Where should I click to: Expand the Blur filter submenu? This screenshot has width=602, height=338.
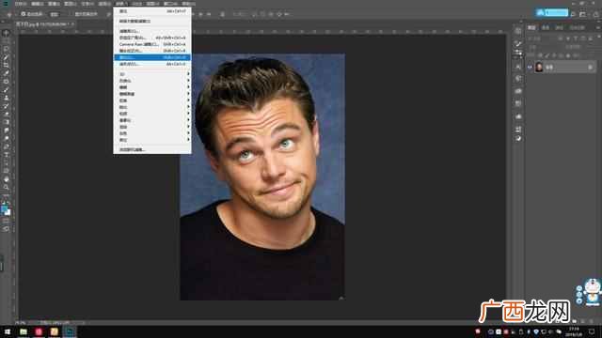(x=152, y=87)
